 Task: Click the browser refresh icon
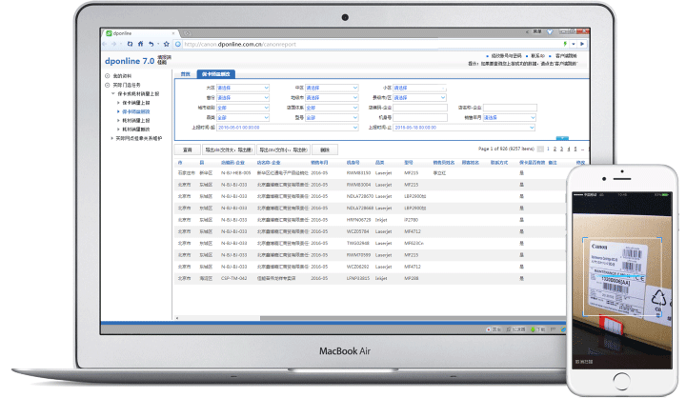coord(130,44)
